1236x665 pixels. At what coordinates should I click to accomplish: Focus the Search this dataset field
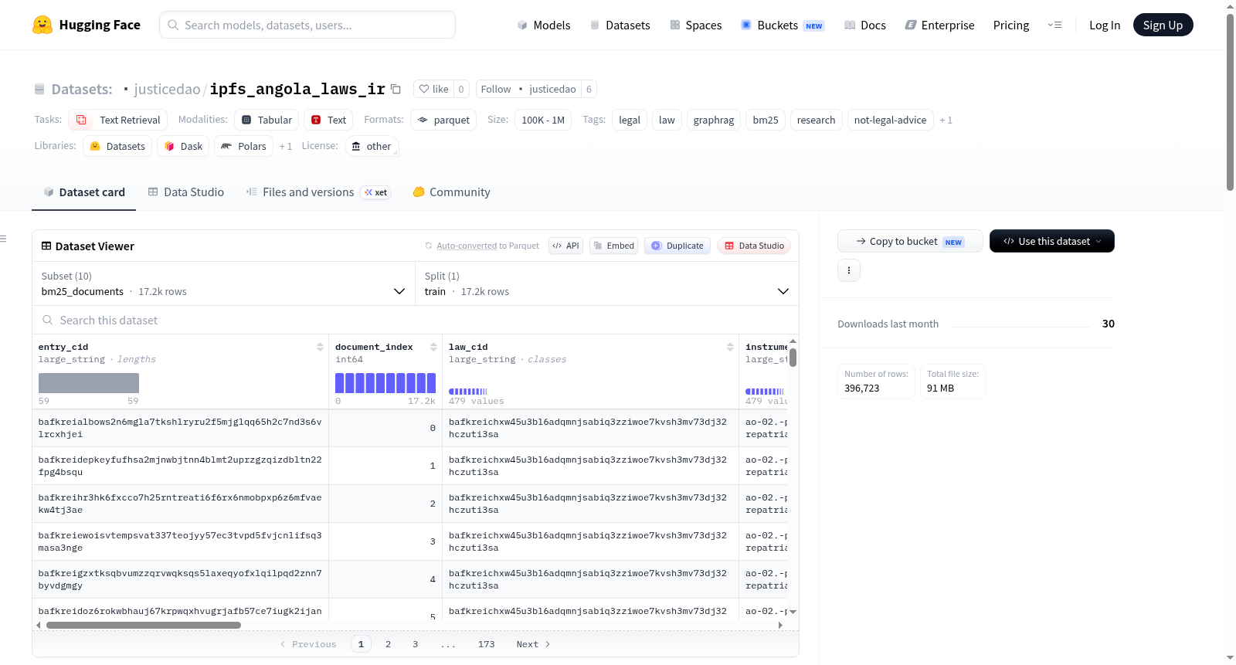[x=416, y=320]
